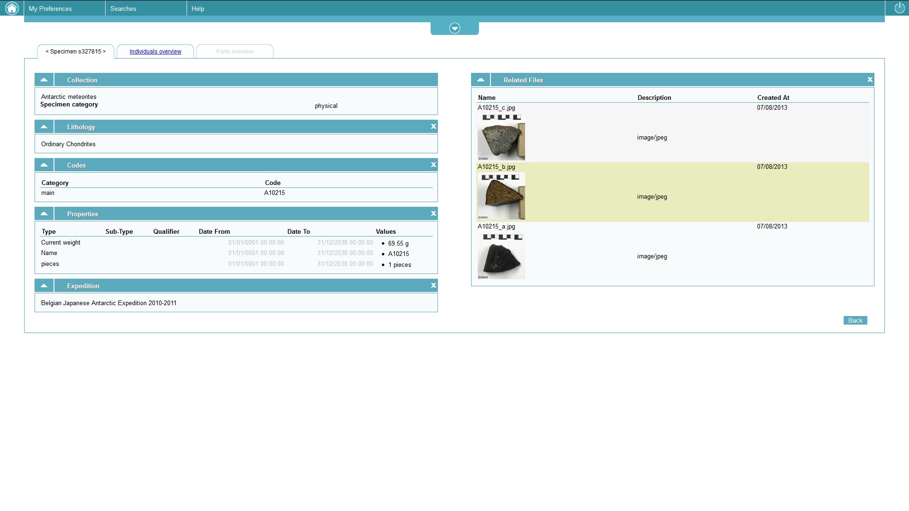The height and width of the screenshot is (511, 909).
Task: Close the Lithology panel with X
Action: click(x=433, y=126)
